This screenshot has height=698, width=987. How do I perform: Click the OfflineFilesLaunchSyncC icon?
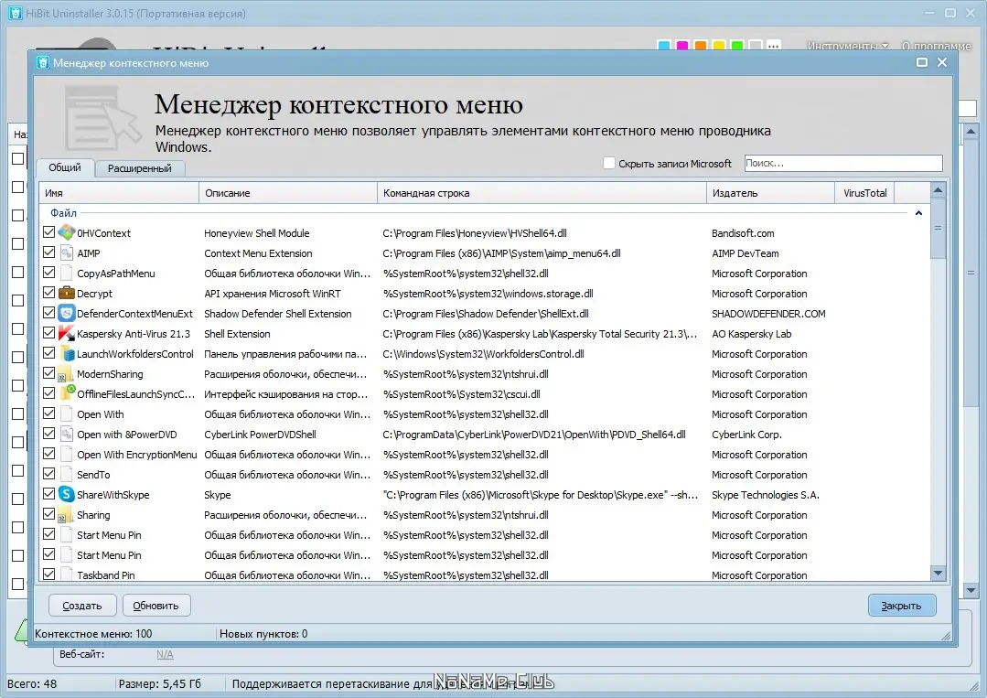(67, 393)
